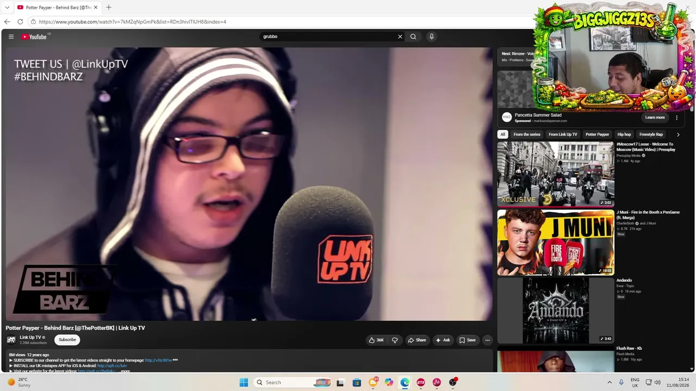
Task: Clear the search box with the X icon
Action: click(x=400, y=37)
